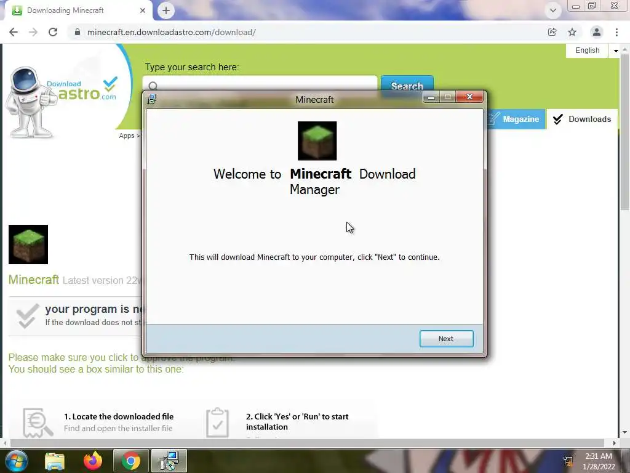Click the Chrome forward arrow
The height and width of the screenshot is (473, 630).
(33, 32)
